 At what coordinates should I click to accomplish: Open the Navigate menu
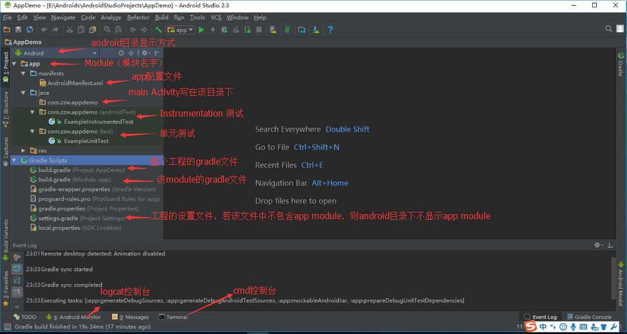[63, 17]
